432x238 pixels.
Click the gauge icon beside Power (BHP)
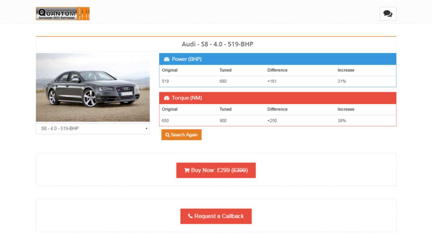pos(166,59)
